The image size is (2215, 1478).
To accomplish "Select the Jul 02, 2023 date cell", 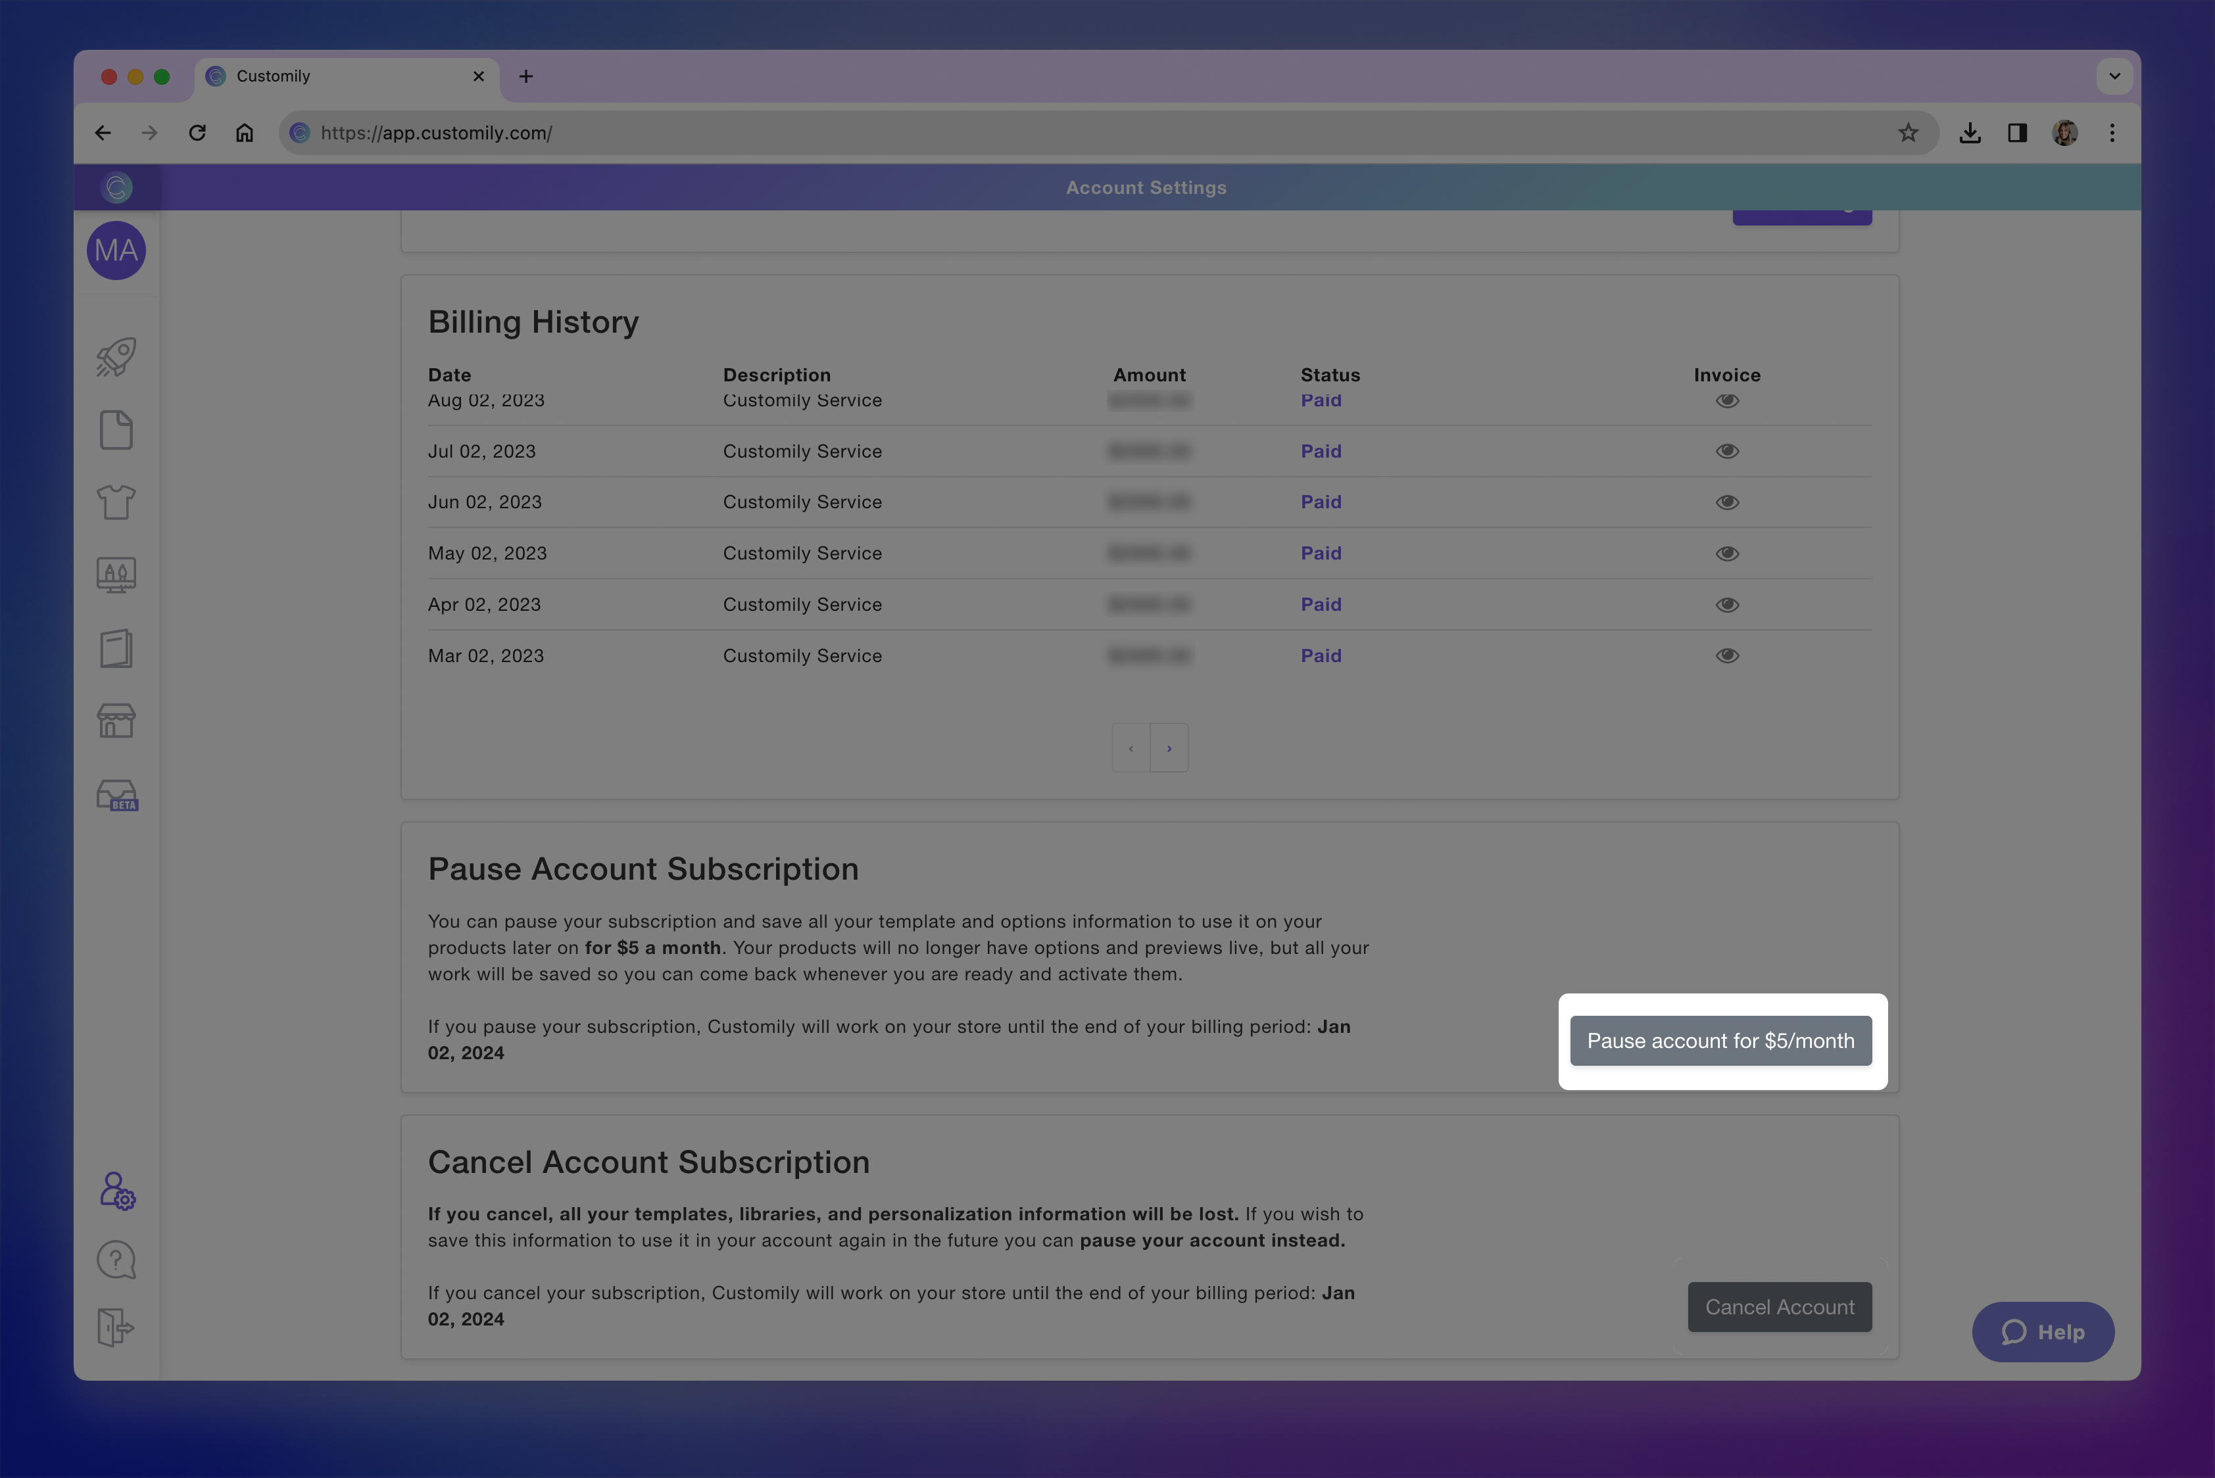I will tap(482, 452).
